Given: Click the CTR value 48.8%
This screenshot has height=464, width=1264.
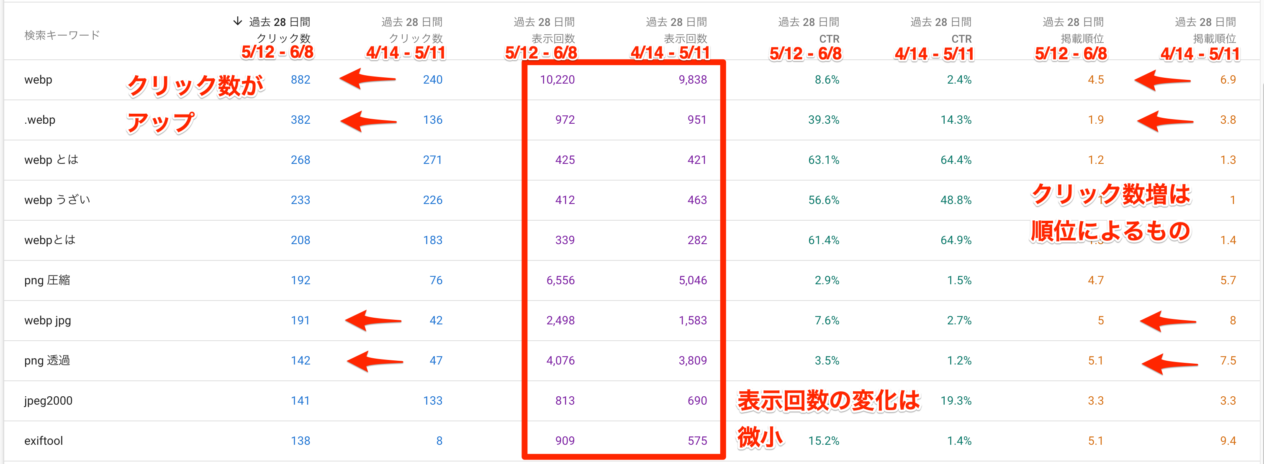Looking at the screenshot, I should [956, 200].
